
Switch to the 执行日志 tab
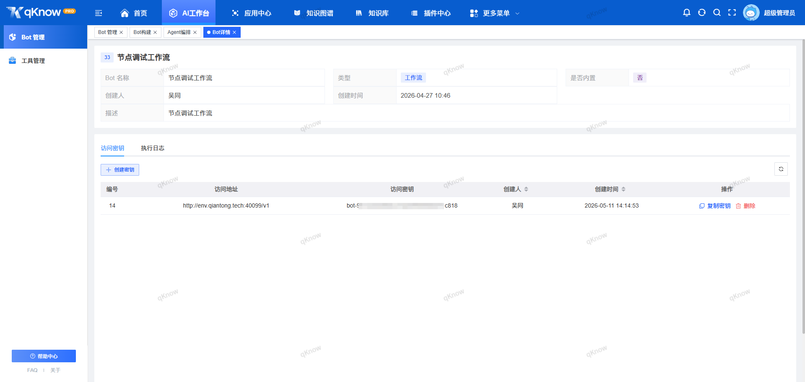(x=153, y=148)
